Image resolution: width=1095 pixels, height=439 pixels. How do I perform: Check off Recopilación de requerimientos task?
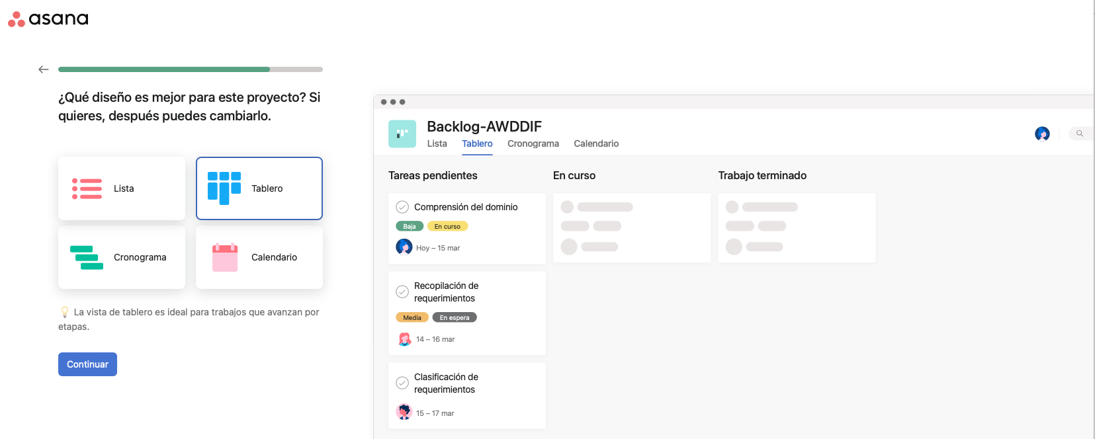point(402,292)
